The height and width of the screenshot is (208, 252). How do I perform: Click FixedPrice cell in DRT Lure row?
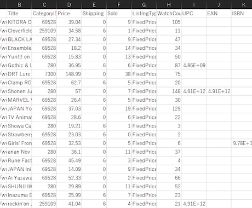(x=144, y=74)
